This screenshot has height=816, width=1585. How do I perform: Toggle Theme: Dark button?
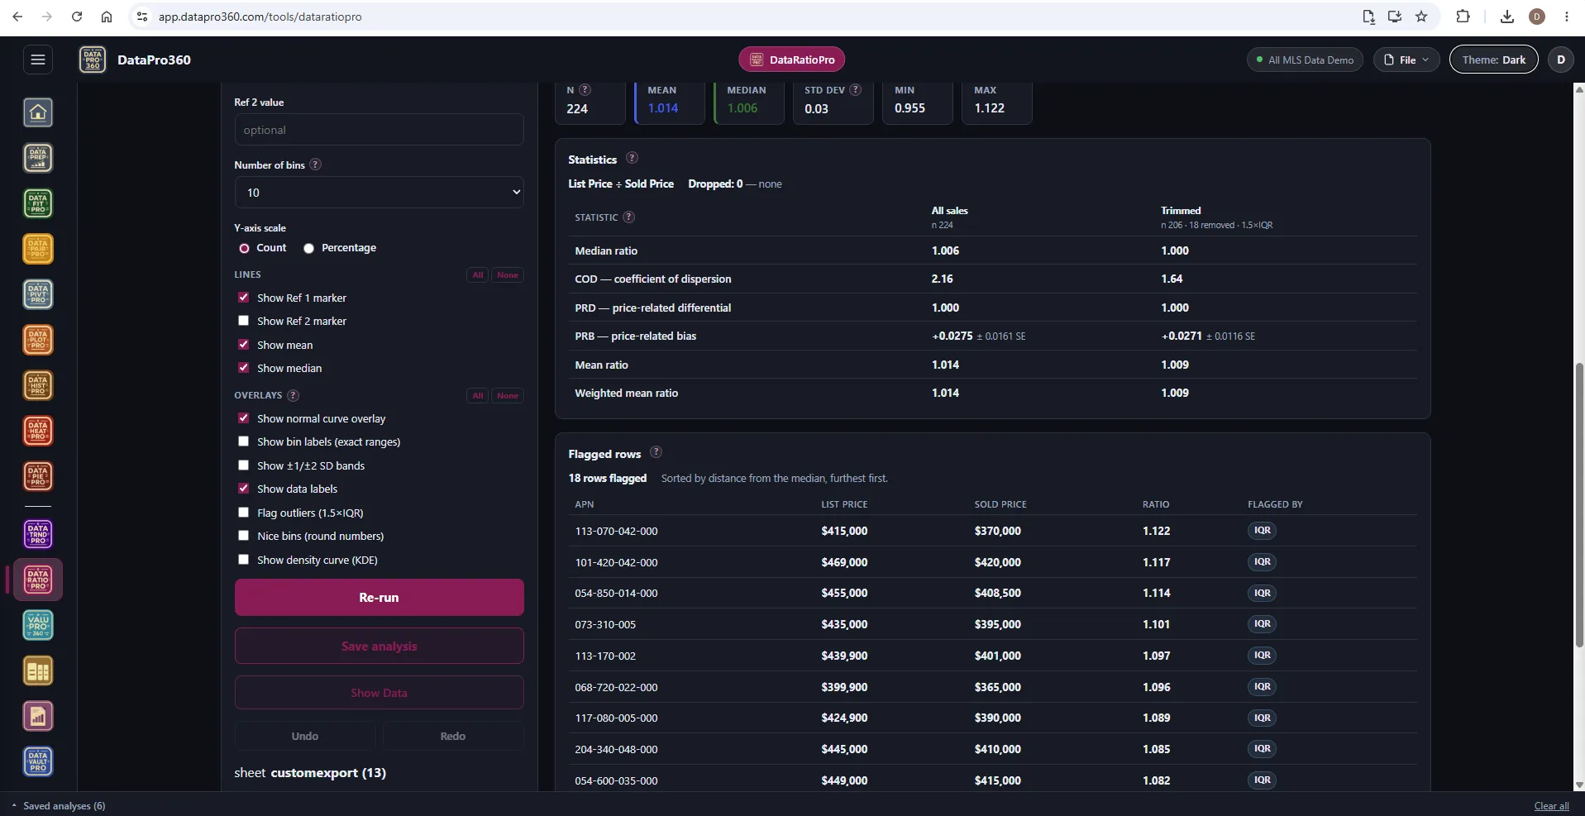1493,60
